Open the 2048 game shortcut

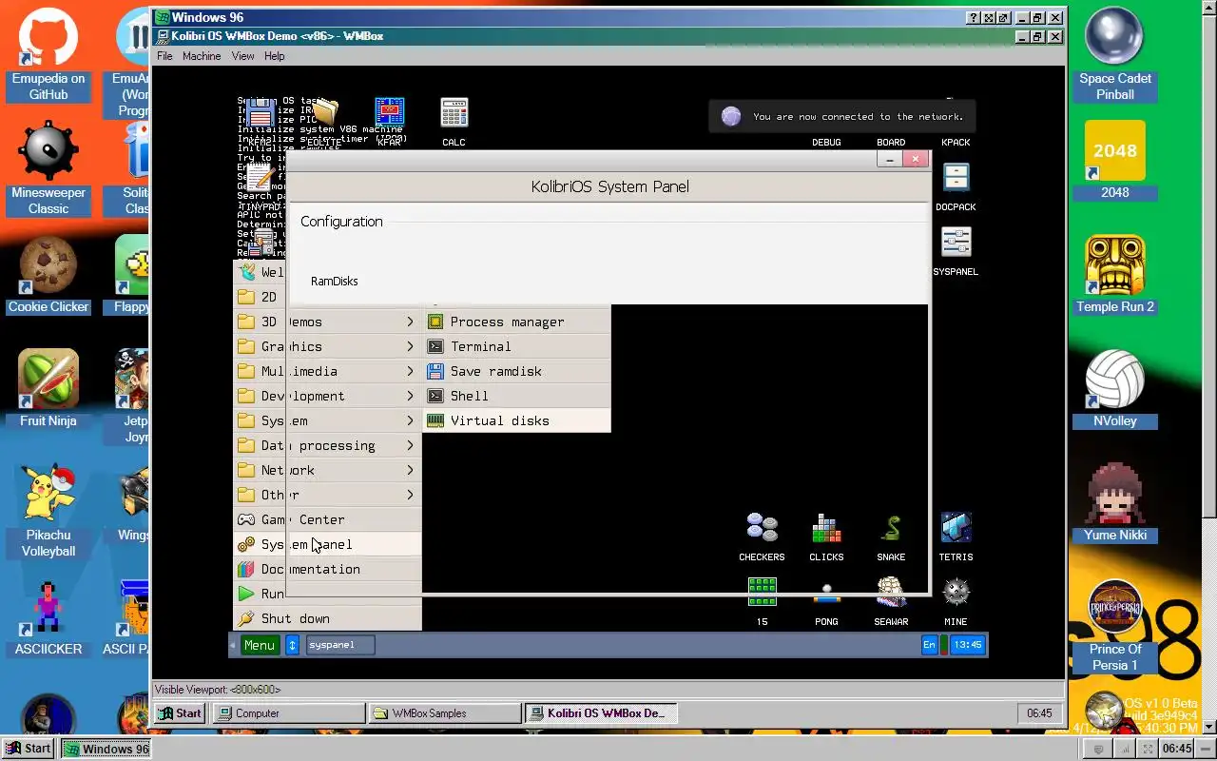pos(1114,162)
